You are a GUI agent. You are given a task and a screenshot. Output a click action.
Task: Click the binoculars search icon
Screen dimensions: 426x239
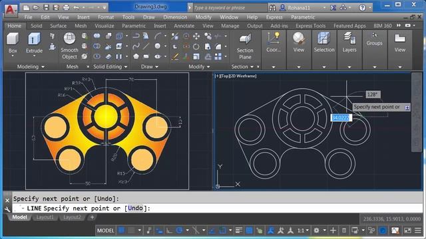272,7
